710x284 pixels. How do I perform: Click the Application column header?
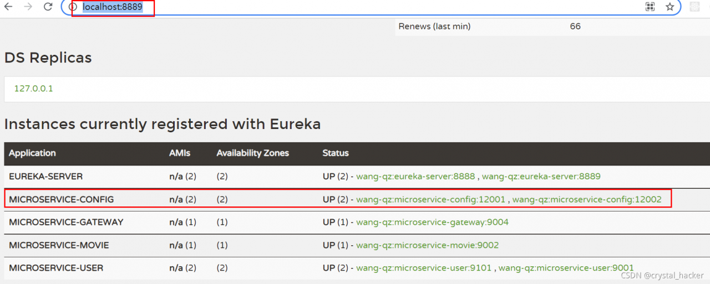click(x=32, y=153)
